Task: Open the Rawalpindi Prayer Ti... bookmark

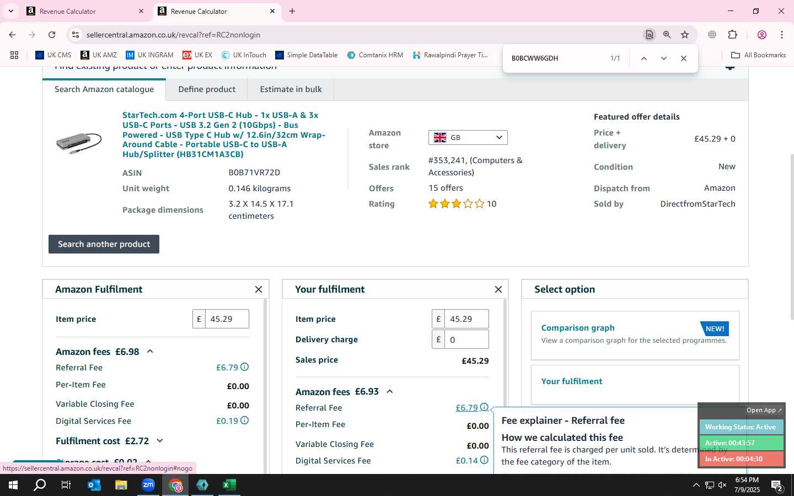Action: pos(450,55)
